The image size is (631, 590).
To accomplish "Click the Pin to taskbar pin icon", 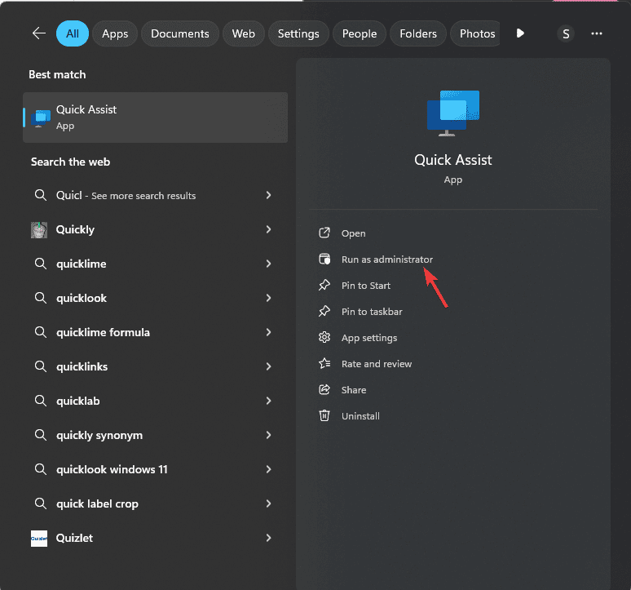I will point(324,311).
